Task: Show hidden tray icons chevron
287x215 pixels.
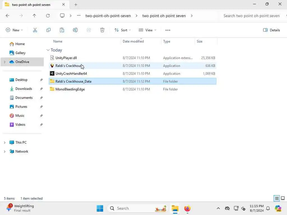Action: (x=218, y=208)
